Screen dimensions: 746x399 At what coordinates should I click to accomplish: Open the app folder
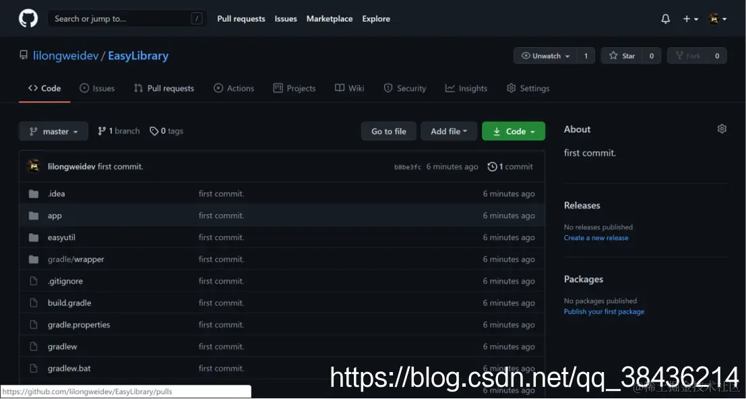click(x=55, y=216)
